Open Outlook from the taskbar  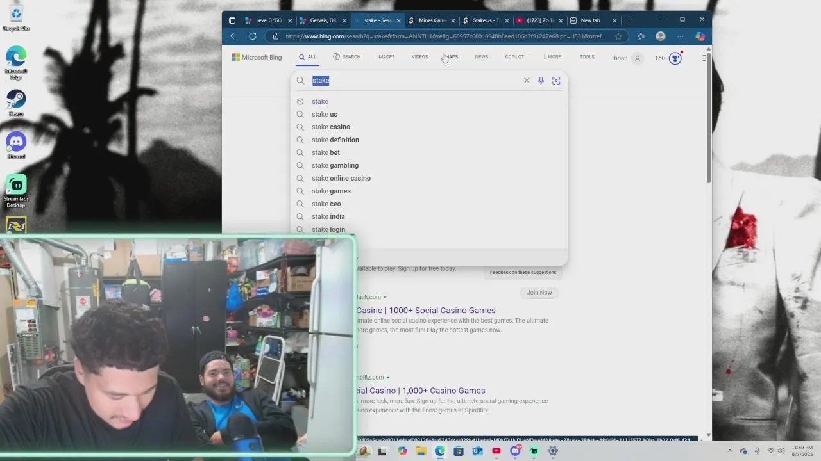pyautogui.click(x=477, y=451)
